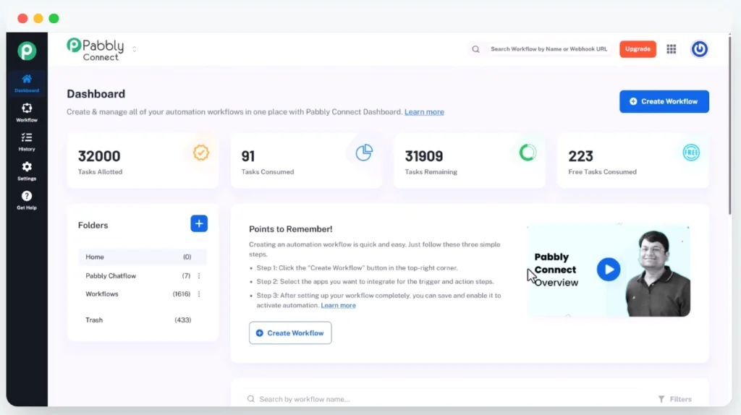The width and height of the screenshot is (741, 415).
Task: Click the Tasks Allotted checkmark badge icon
Action: coord(201,153)
